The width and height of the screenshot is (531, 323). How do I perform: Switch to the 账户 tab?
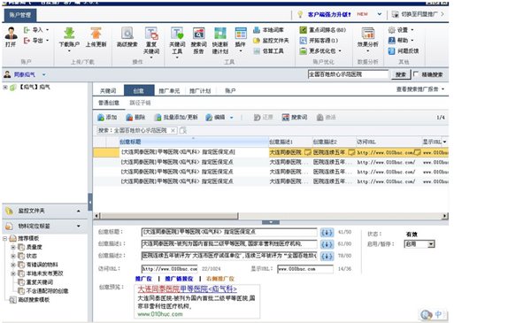[x=230, y=91]
